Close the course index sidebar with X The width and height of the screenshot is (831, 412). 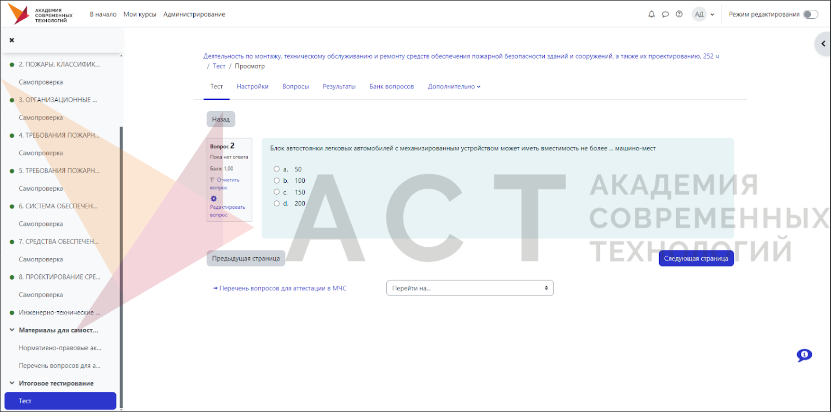point(12,40)
